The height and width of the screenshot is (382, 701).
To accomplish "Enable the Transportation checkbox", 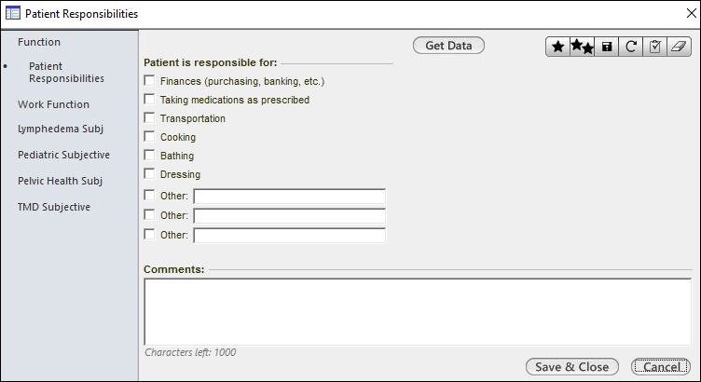I will coord(149,118).
